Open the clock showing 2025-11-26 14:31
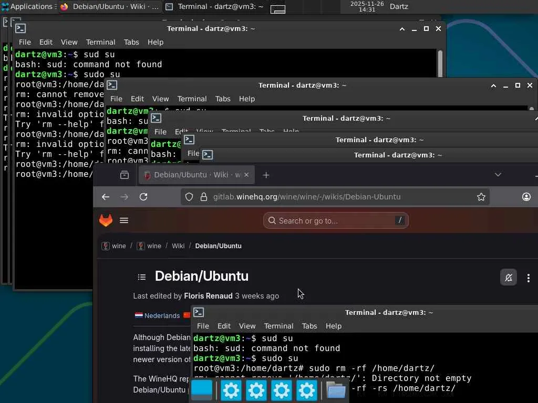This screenshot has height=403, width=538. (367, 6)
